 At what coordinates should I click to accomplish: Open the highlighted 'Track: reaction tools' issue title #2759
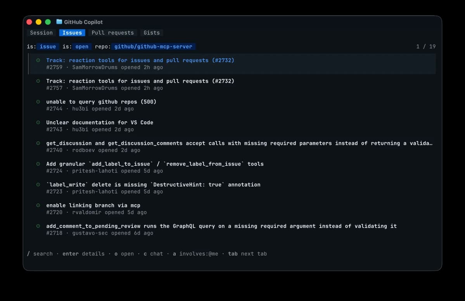pyautogui.click(x=140, y=60)
